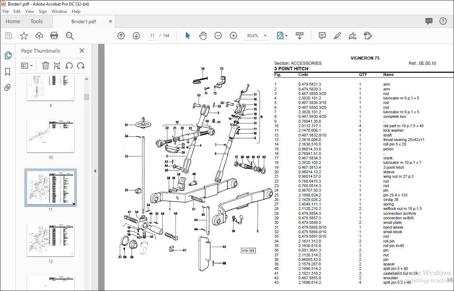Select the page 9 thumbnail

coord(51,88)
